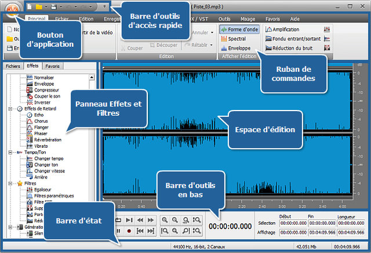Switch to Forme d'onde view

point(239,30)
